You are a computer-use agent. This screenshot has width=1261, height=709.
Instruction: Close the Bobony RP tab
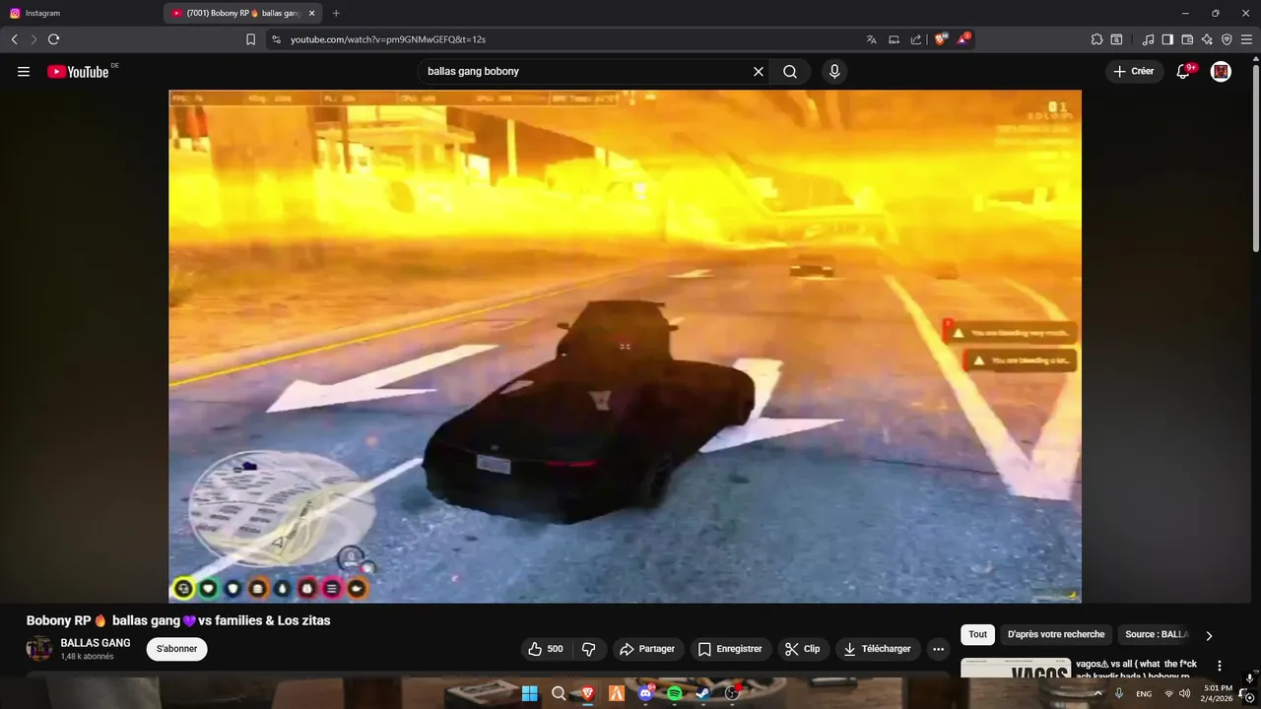coord(311,13)
